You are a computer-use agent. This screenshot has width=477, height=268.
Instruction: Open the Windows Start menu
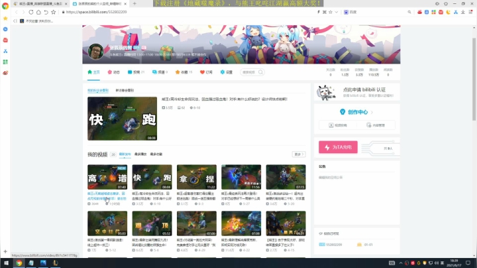pyautogui.click(x=6, y=263)
